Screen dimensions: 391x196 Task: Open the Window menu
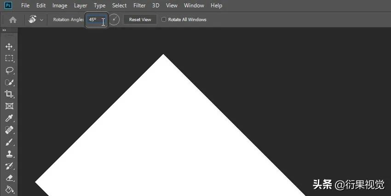[x=194, y=6]
